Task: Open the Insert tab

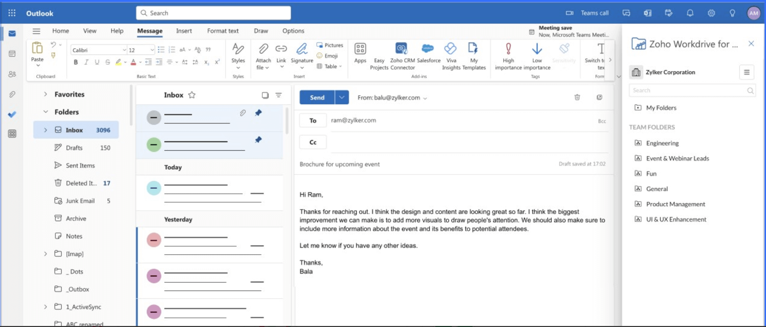Action: point(184,31)
